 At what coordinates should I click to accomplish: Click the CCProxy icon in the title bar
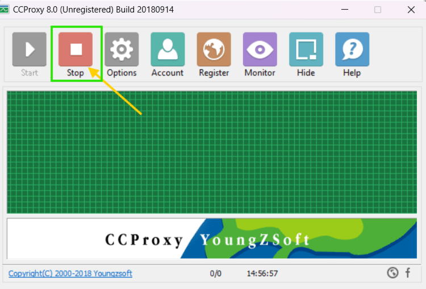point(5,10)
